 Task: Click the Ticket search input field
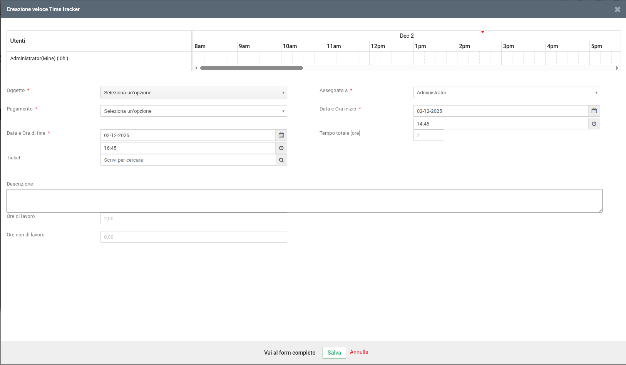(x=188, y=160)
